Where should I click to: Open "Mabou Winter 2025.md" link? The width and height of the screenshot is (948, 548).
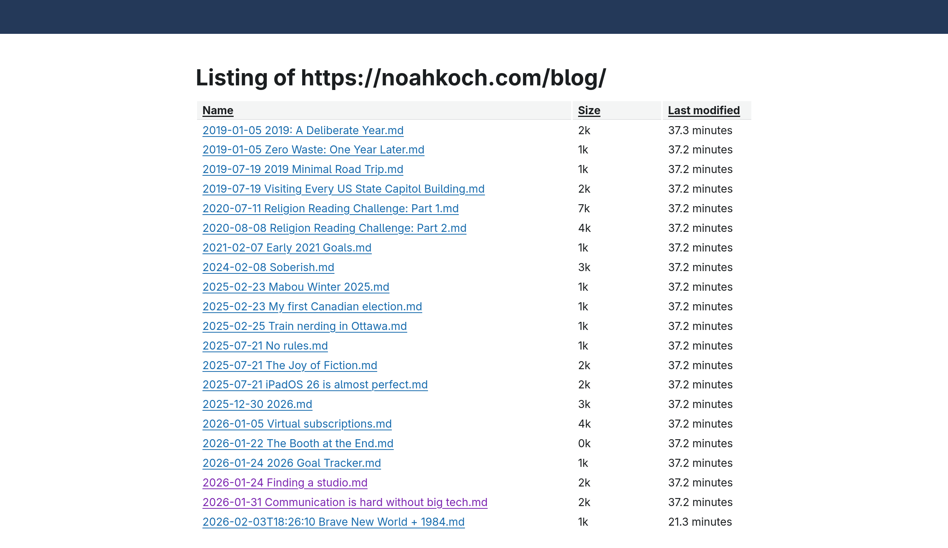296,287
